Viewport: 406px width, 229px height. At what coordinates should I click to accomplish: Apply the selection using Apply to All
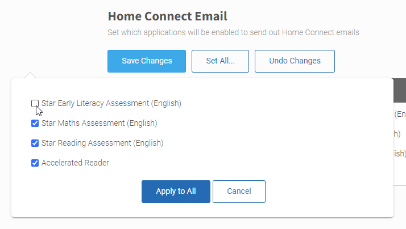176,192
